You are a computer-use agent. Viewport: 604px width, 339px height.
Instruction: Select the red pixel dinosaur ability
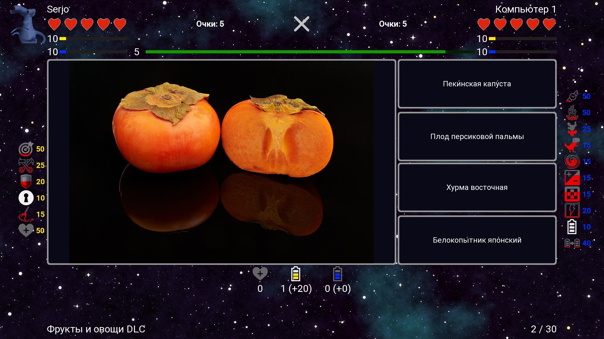pyautogui.click(x=572, y=145)
